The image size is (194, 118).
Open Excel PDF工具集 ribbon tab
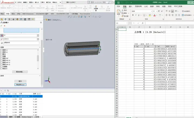pyautogui.click(x=178, y=6)
